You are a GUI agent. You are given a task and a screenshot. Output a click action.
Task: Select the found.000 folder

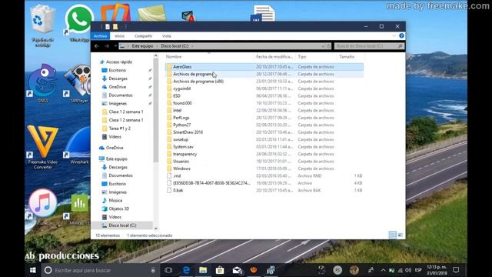click(x=264, y=103)
